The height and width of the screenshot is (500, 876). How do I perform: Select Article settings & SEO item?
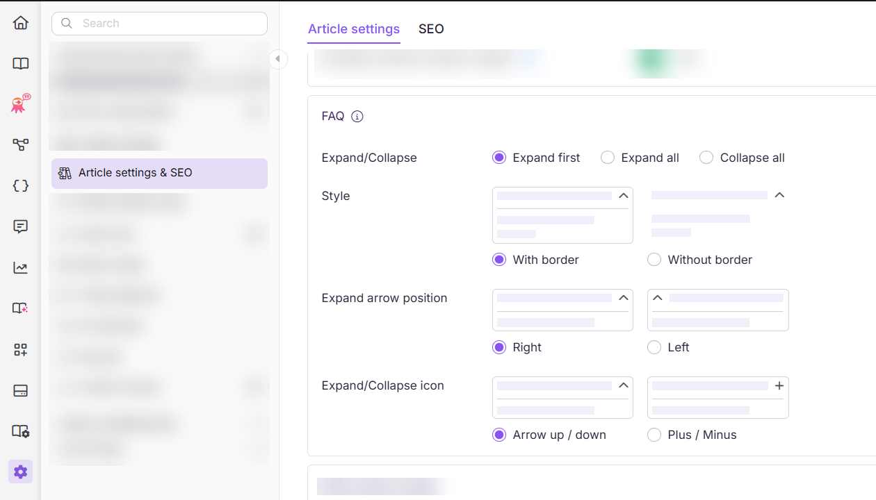click(x=159, y=173)
